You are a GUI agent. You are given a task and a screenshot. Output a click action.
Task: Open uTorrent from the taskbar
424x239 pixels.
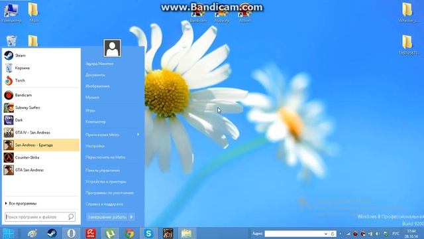point(110,233)
